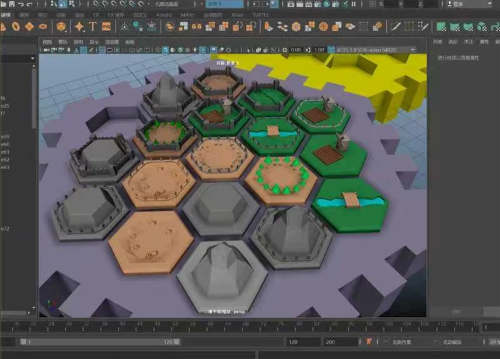Click the Mirror shelf icon with two discs
This screenshot has height=359, width=500.
tap(197, 26)
